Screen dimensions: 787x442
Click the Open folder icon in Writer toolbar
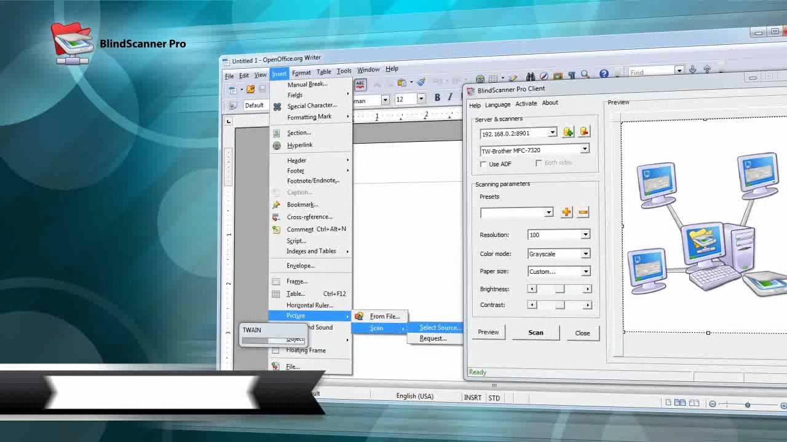[x=250, y=90]
